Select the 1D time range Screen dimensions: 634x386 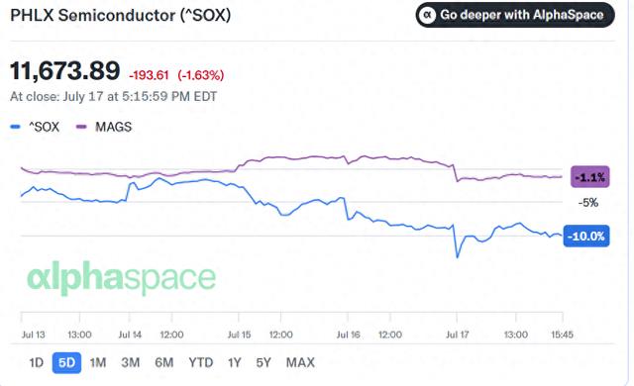tap(36, 362)
